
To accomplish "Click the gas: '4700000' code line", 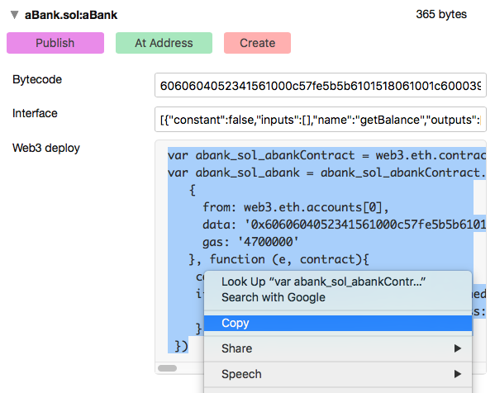I will pos(250,242).
